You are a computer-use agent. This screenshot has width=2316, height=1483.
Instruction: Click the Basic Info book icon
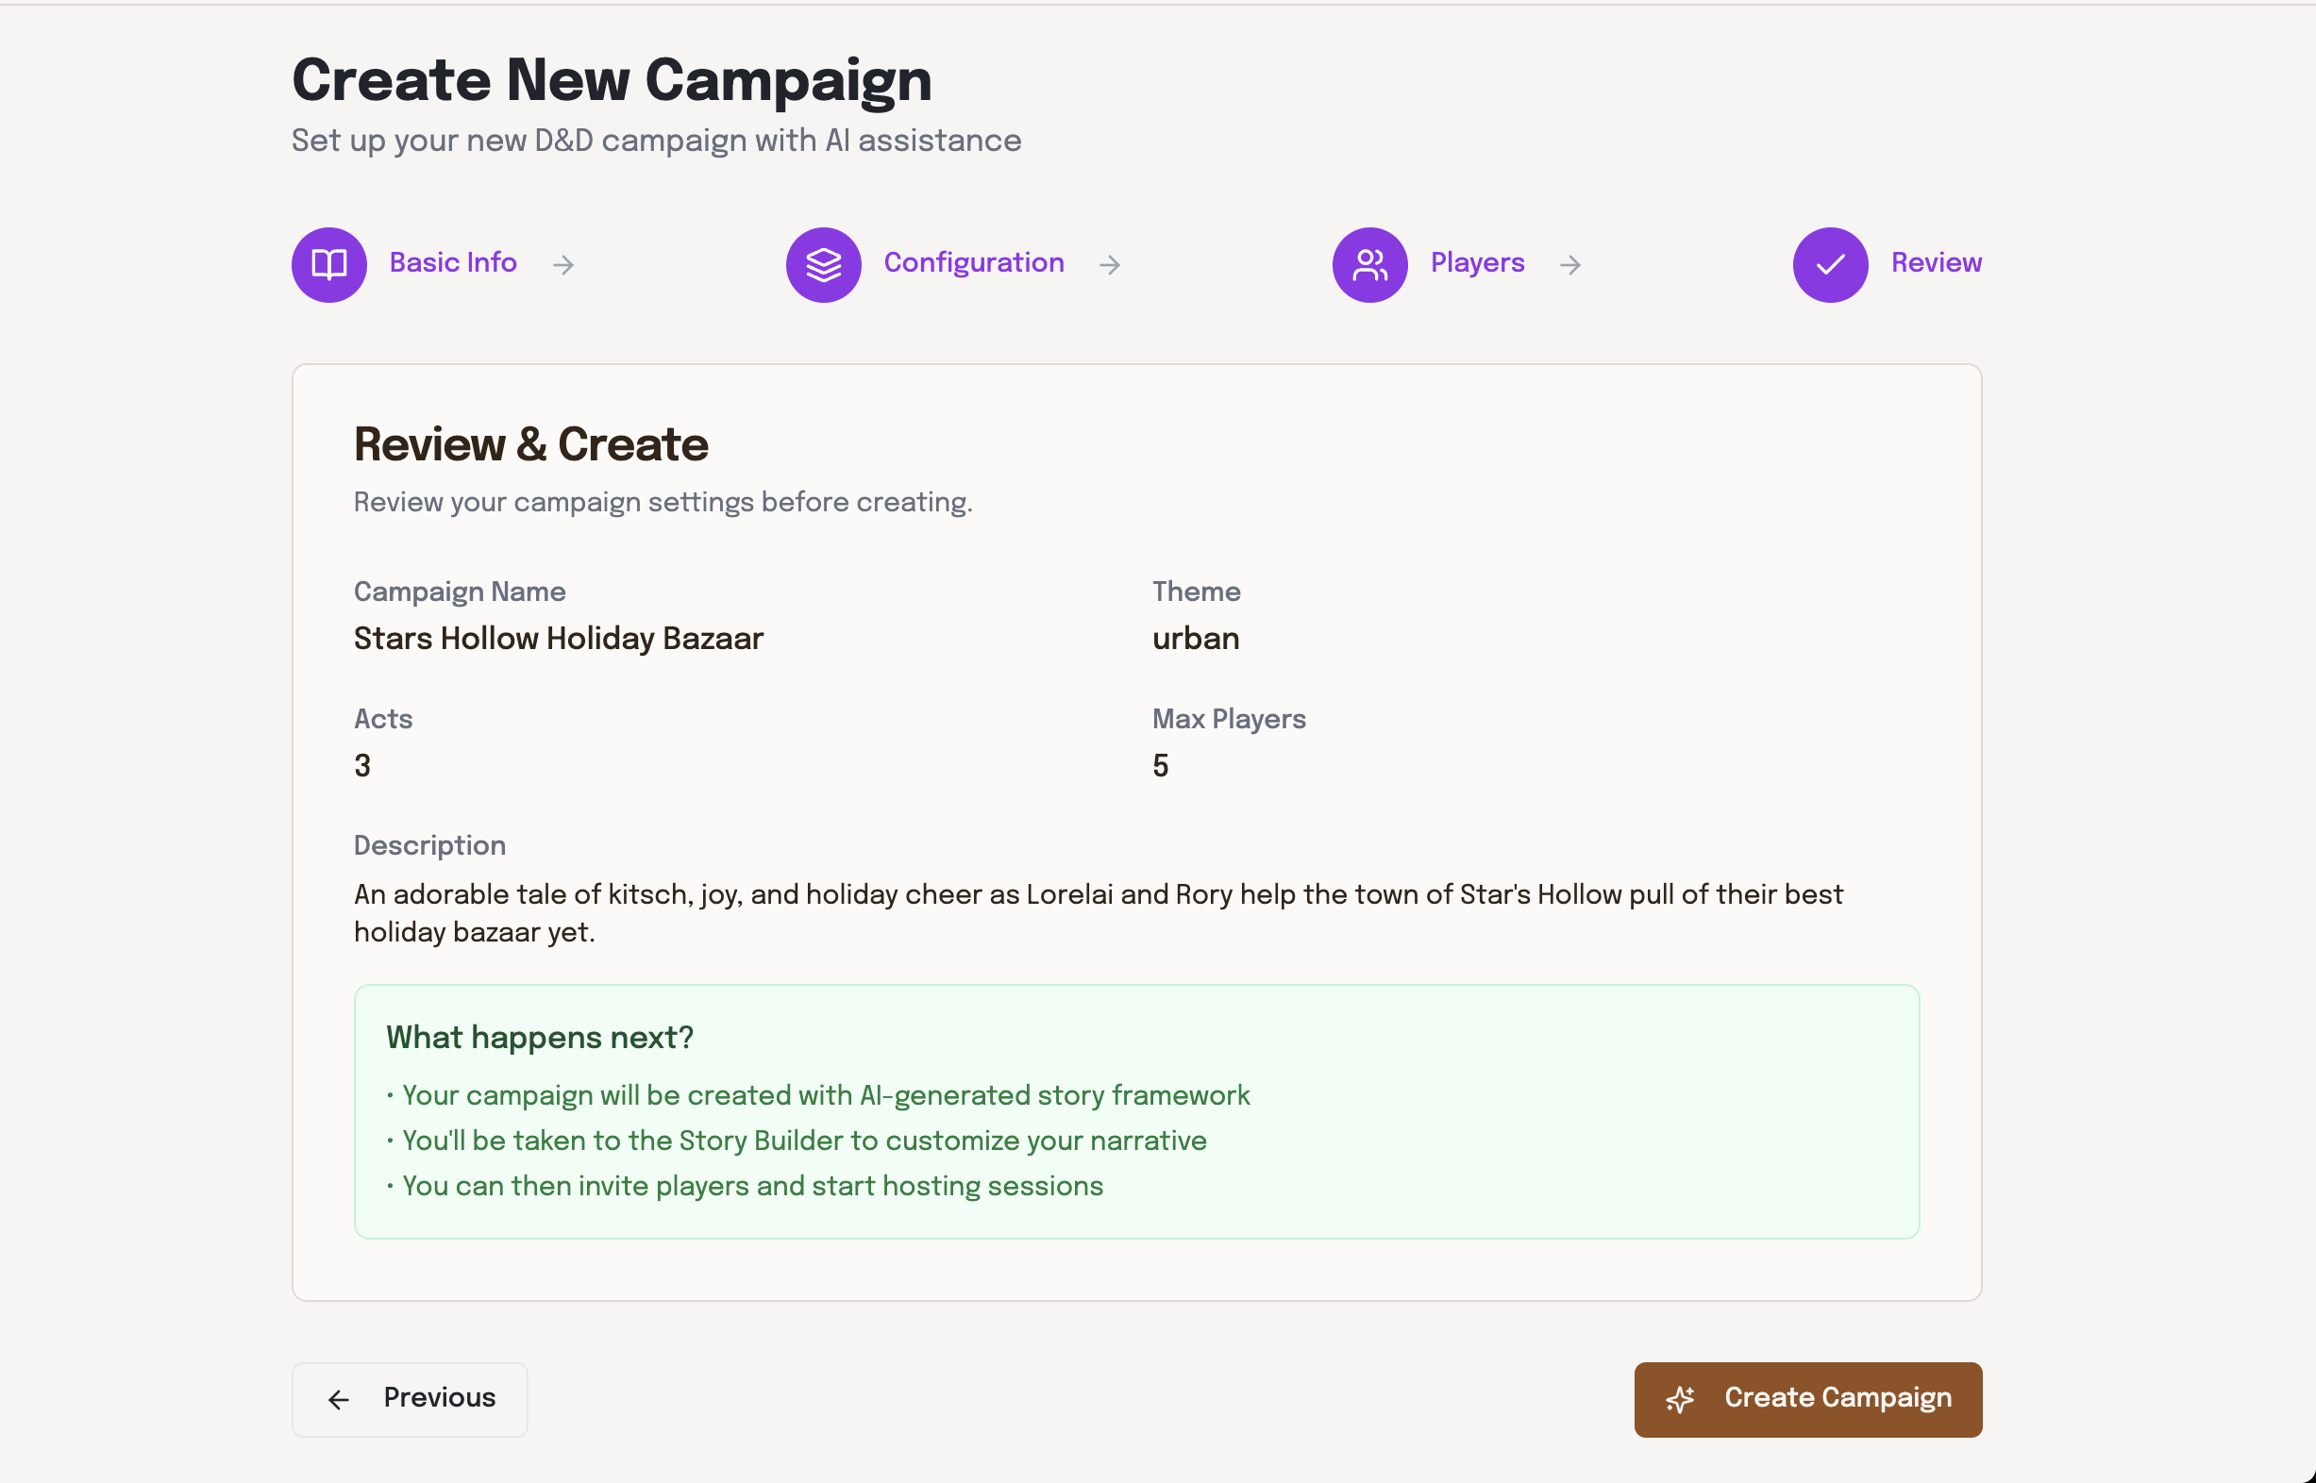(x=328, y=264)
